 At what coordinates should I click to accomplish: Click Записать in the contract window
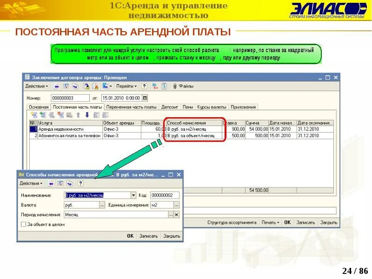point(306,223)
